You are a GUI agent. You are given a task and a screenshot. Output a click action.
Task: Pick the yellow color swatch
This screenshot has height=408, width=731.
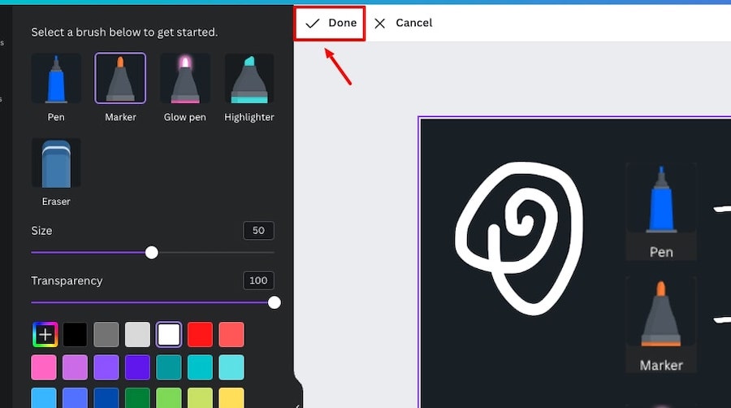(231, 397)
